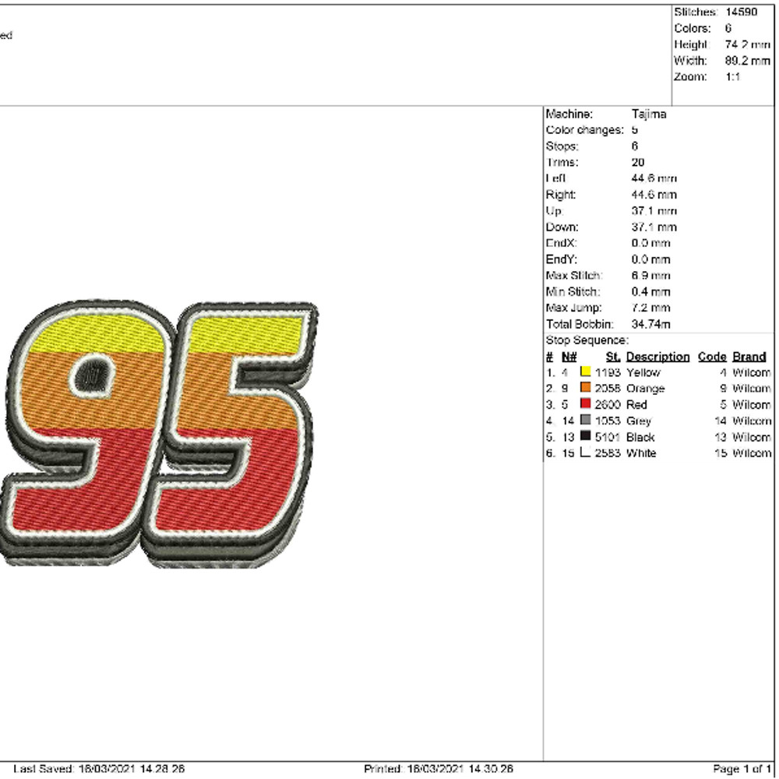Click the Last Saved timestamp in the footer
Image resolution: width=779 pixels, height=779 pixels.
[x=101, y=766]
